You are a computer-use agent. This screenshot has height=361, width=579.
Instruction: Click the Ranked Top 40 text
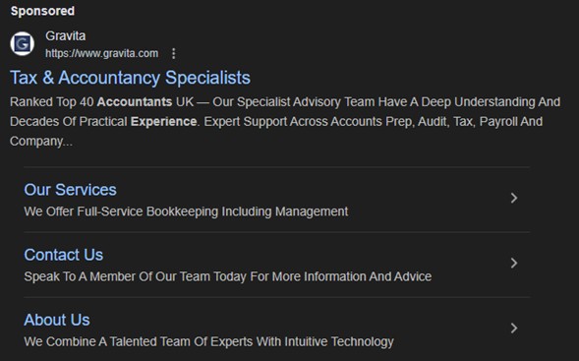click(x=52, y=102)
